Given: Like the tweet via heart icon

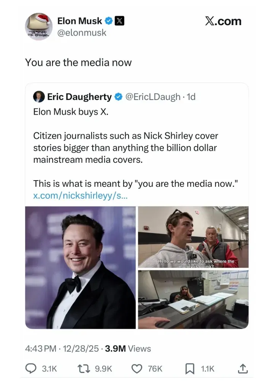Looking at the screenshot, I should (x=137, y=368).
